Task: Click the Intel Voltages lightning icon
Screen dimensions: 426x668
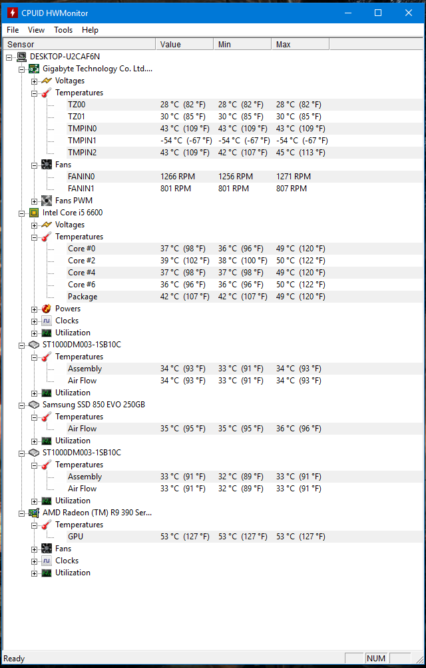Action: [x=47, y=225]
